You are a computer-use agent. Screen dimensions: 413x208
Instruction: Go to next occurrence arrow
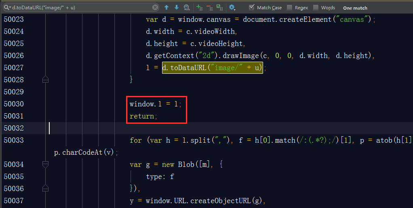point(177,7)
